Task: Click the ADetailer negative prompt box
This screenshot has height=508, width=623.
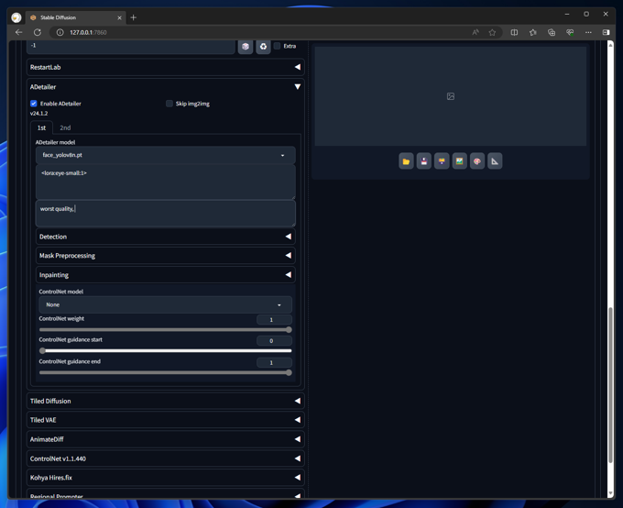Action: coord(165,214)
